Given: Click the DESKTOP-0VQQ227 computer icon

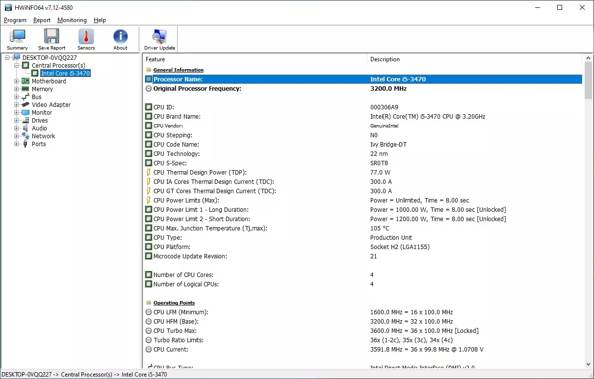Looking at the screenshot, I should click(x=17, y=58).
